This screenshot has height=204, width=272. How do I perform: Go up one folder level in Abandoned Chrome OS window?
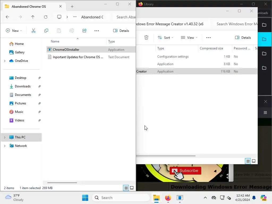click(x=33, y=17)
